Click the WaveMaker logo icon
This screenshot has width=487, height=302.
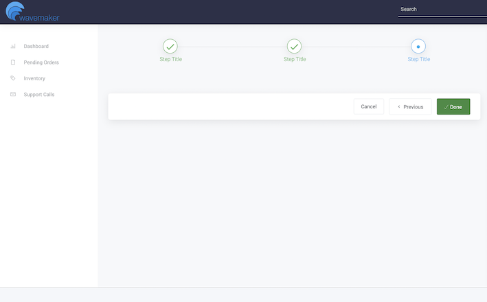pyautogui.click(x=15, y=10)
